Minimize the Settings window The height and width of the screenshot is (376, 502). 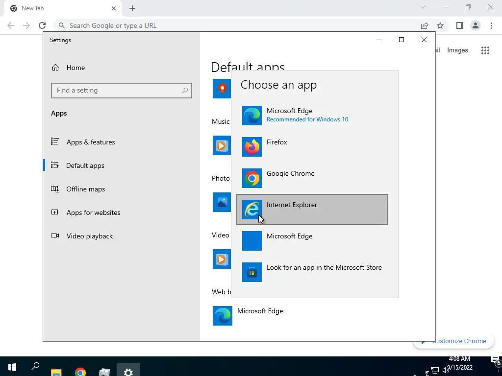point(379,40)
